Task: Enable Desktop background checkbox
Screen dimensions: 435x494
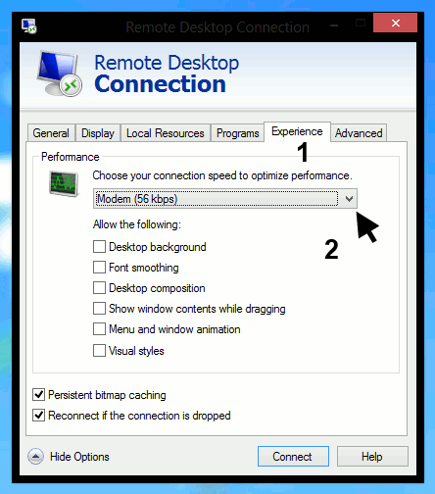Action: pyautogui.click(x=99, y=247)
